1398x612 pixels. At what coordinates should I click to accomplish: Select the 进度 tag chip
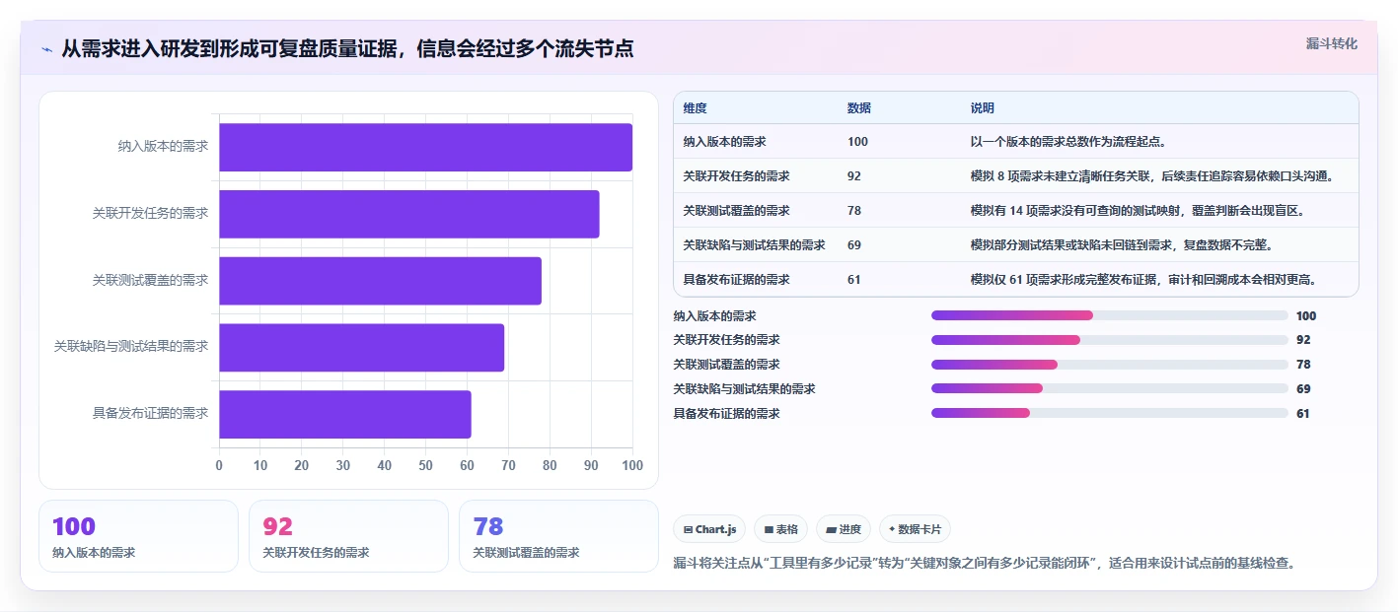point(844,529)
